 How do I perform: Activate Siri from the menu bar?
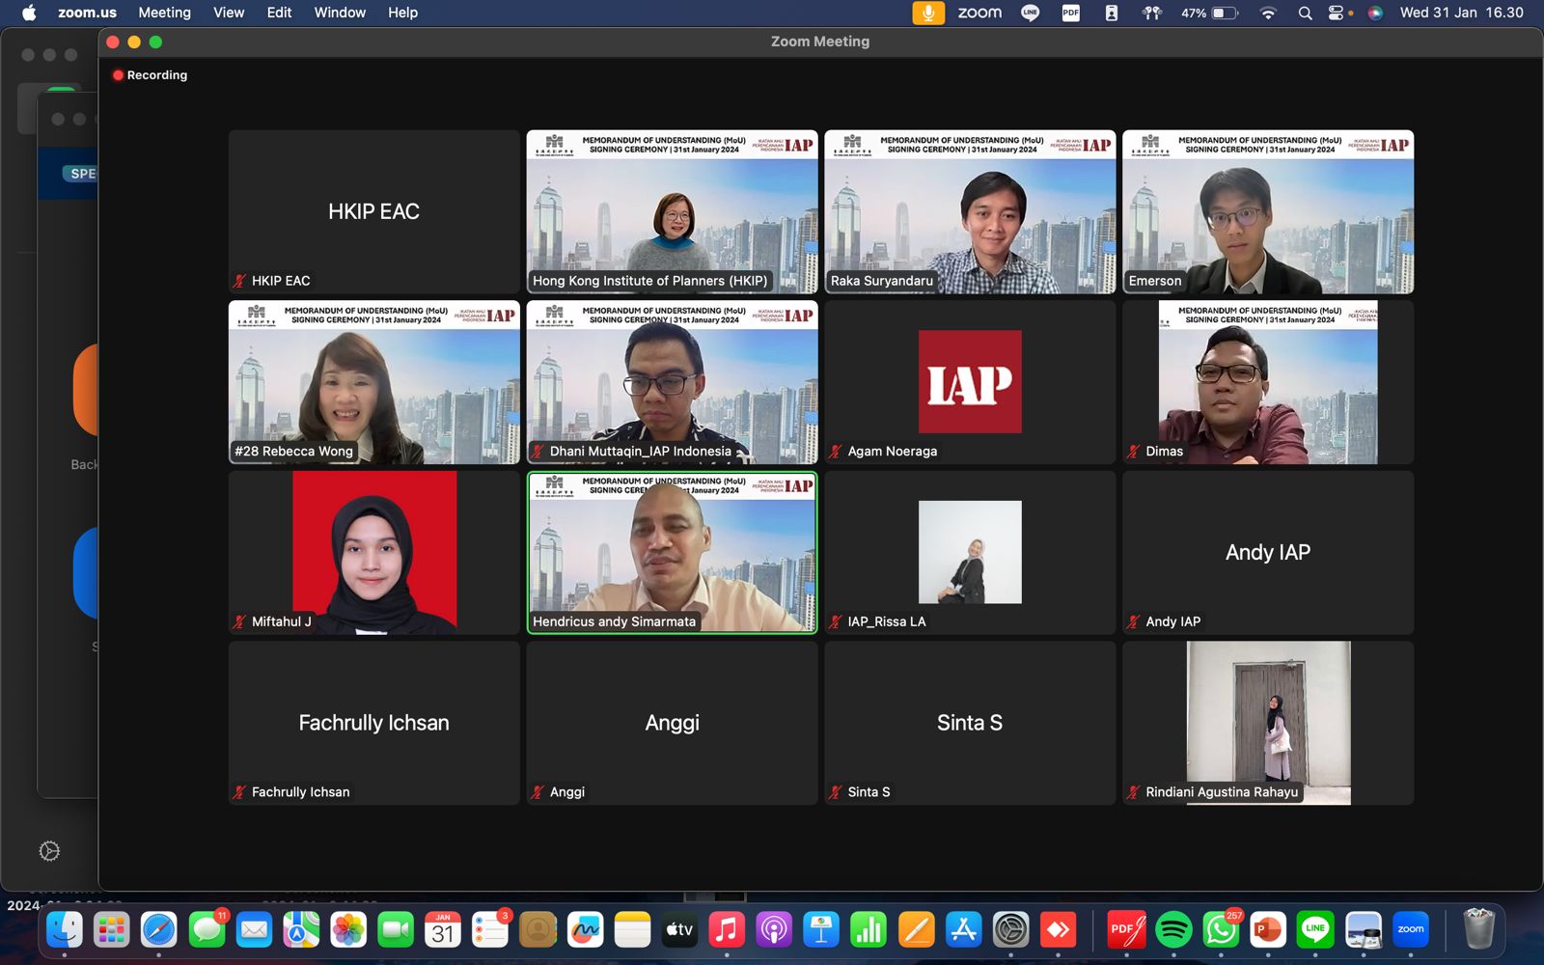(x=1375, y=13)
